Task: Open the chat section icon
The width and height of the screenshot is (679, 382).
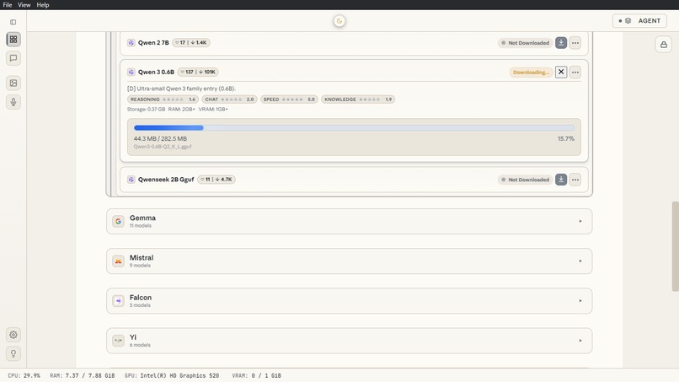Action: click(x=13, y=58)
